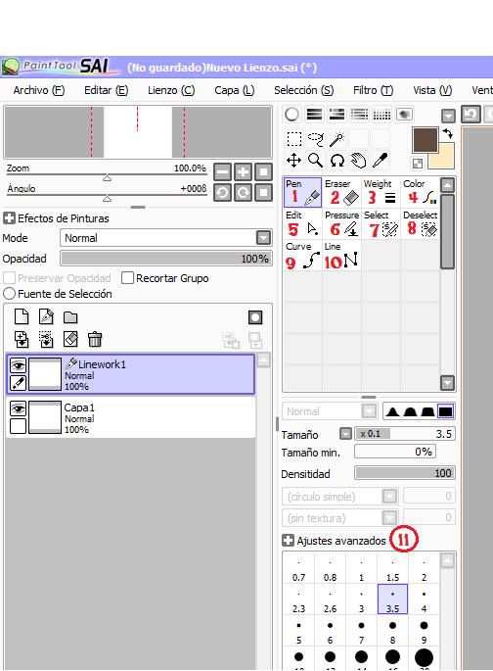
Task: Choose brush size 5 preset
Action: pyautogui.click(x=298, y=632)
